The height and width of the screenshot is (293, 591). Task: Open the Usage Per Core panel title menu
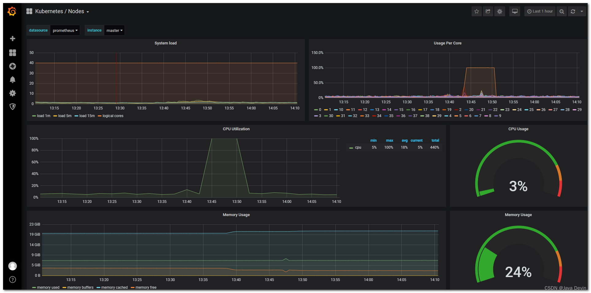[448, 43]
